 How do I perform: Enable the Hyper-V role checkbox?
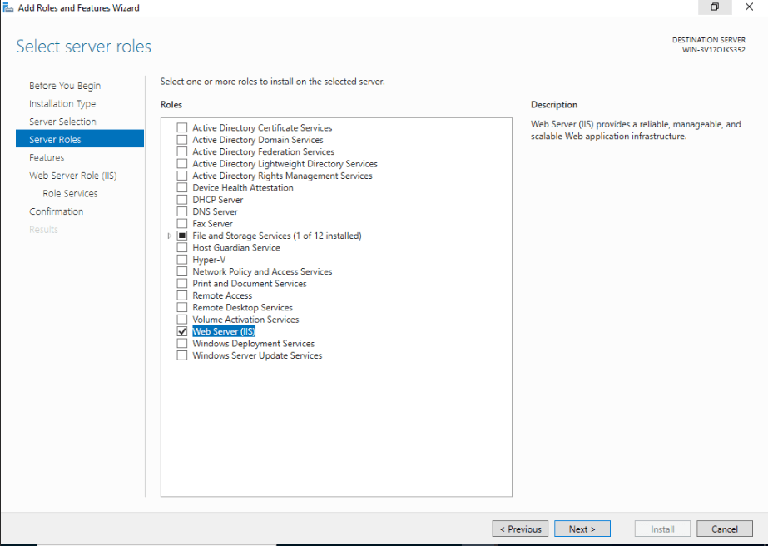[x=181, y=260]
